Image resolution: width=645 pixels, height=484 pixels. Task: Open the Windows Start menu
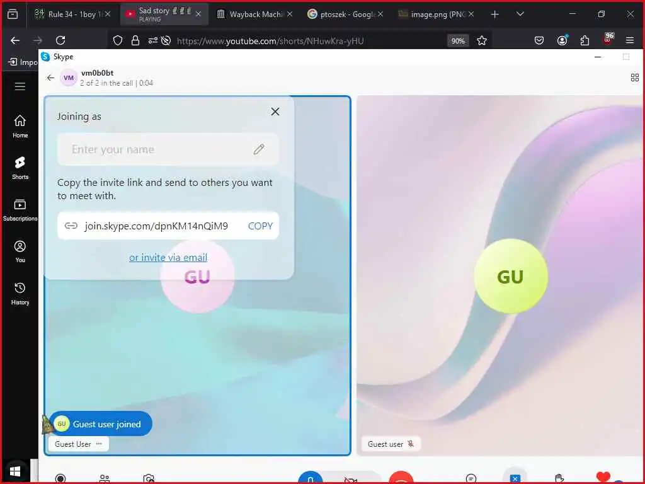[x=15, y=471]
